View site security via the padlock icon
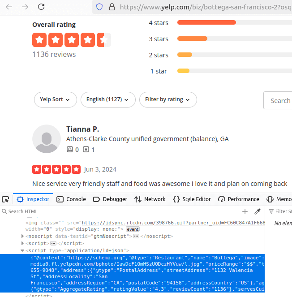292x297 pixels. 112,7
